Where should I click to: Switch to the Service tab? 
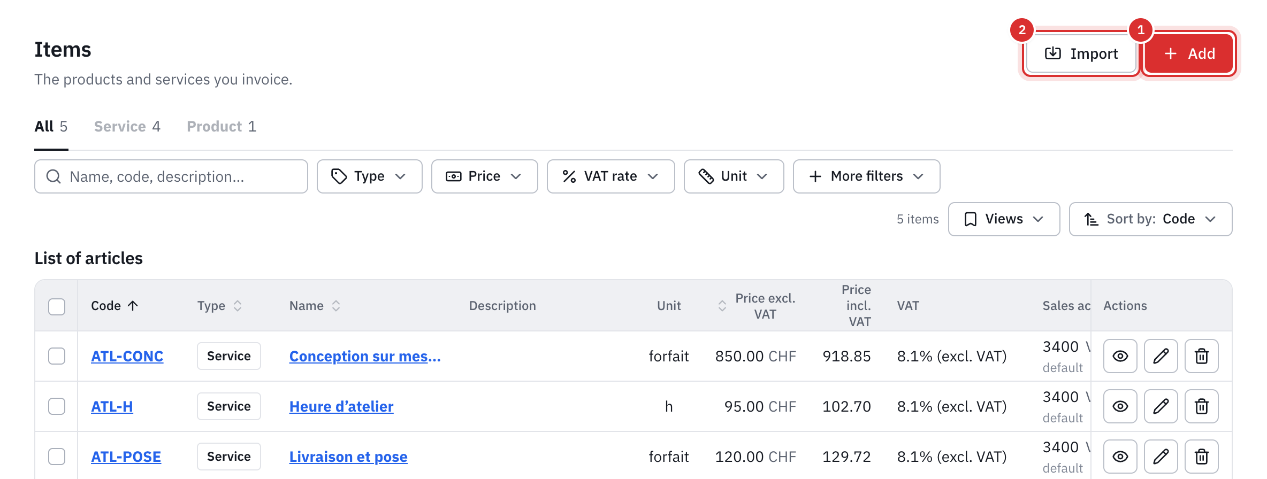127,127
